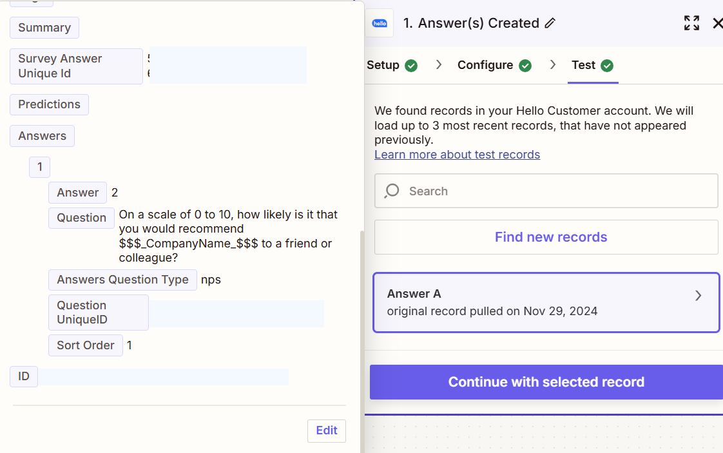Click green checkmark beside Configure

525,66
